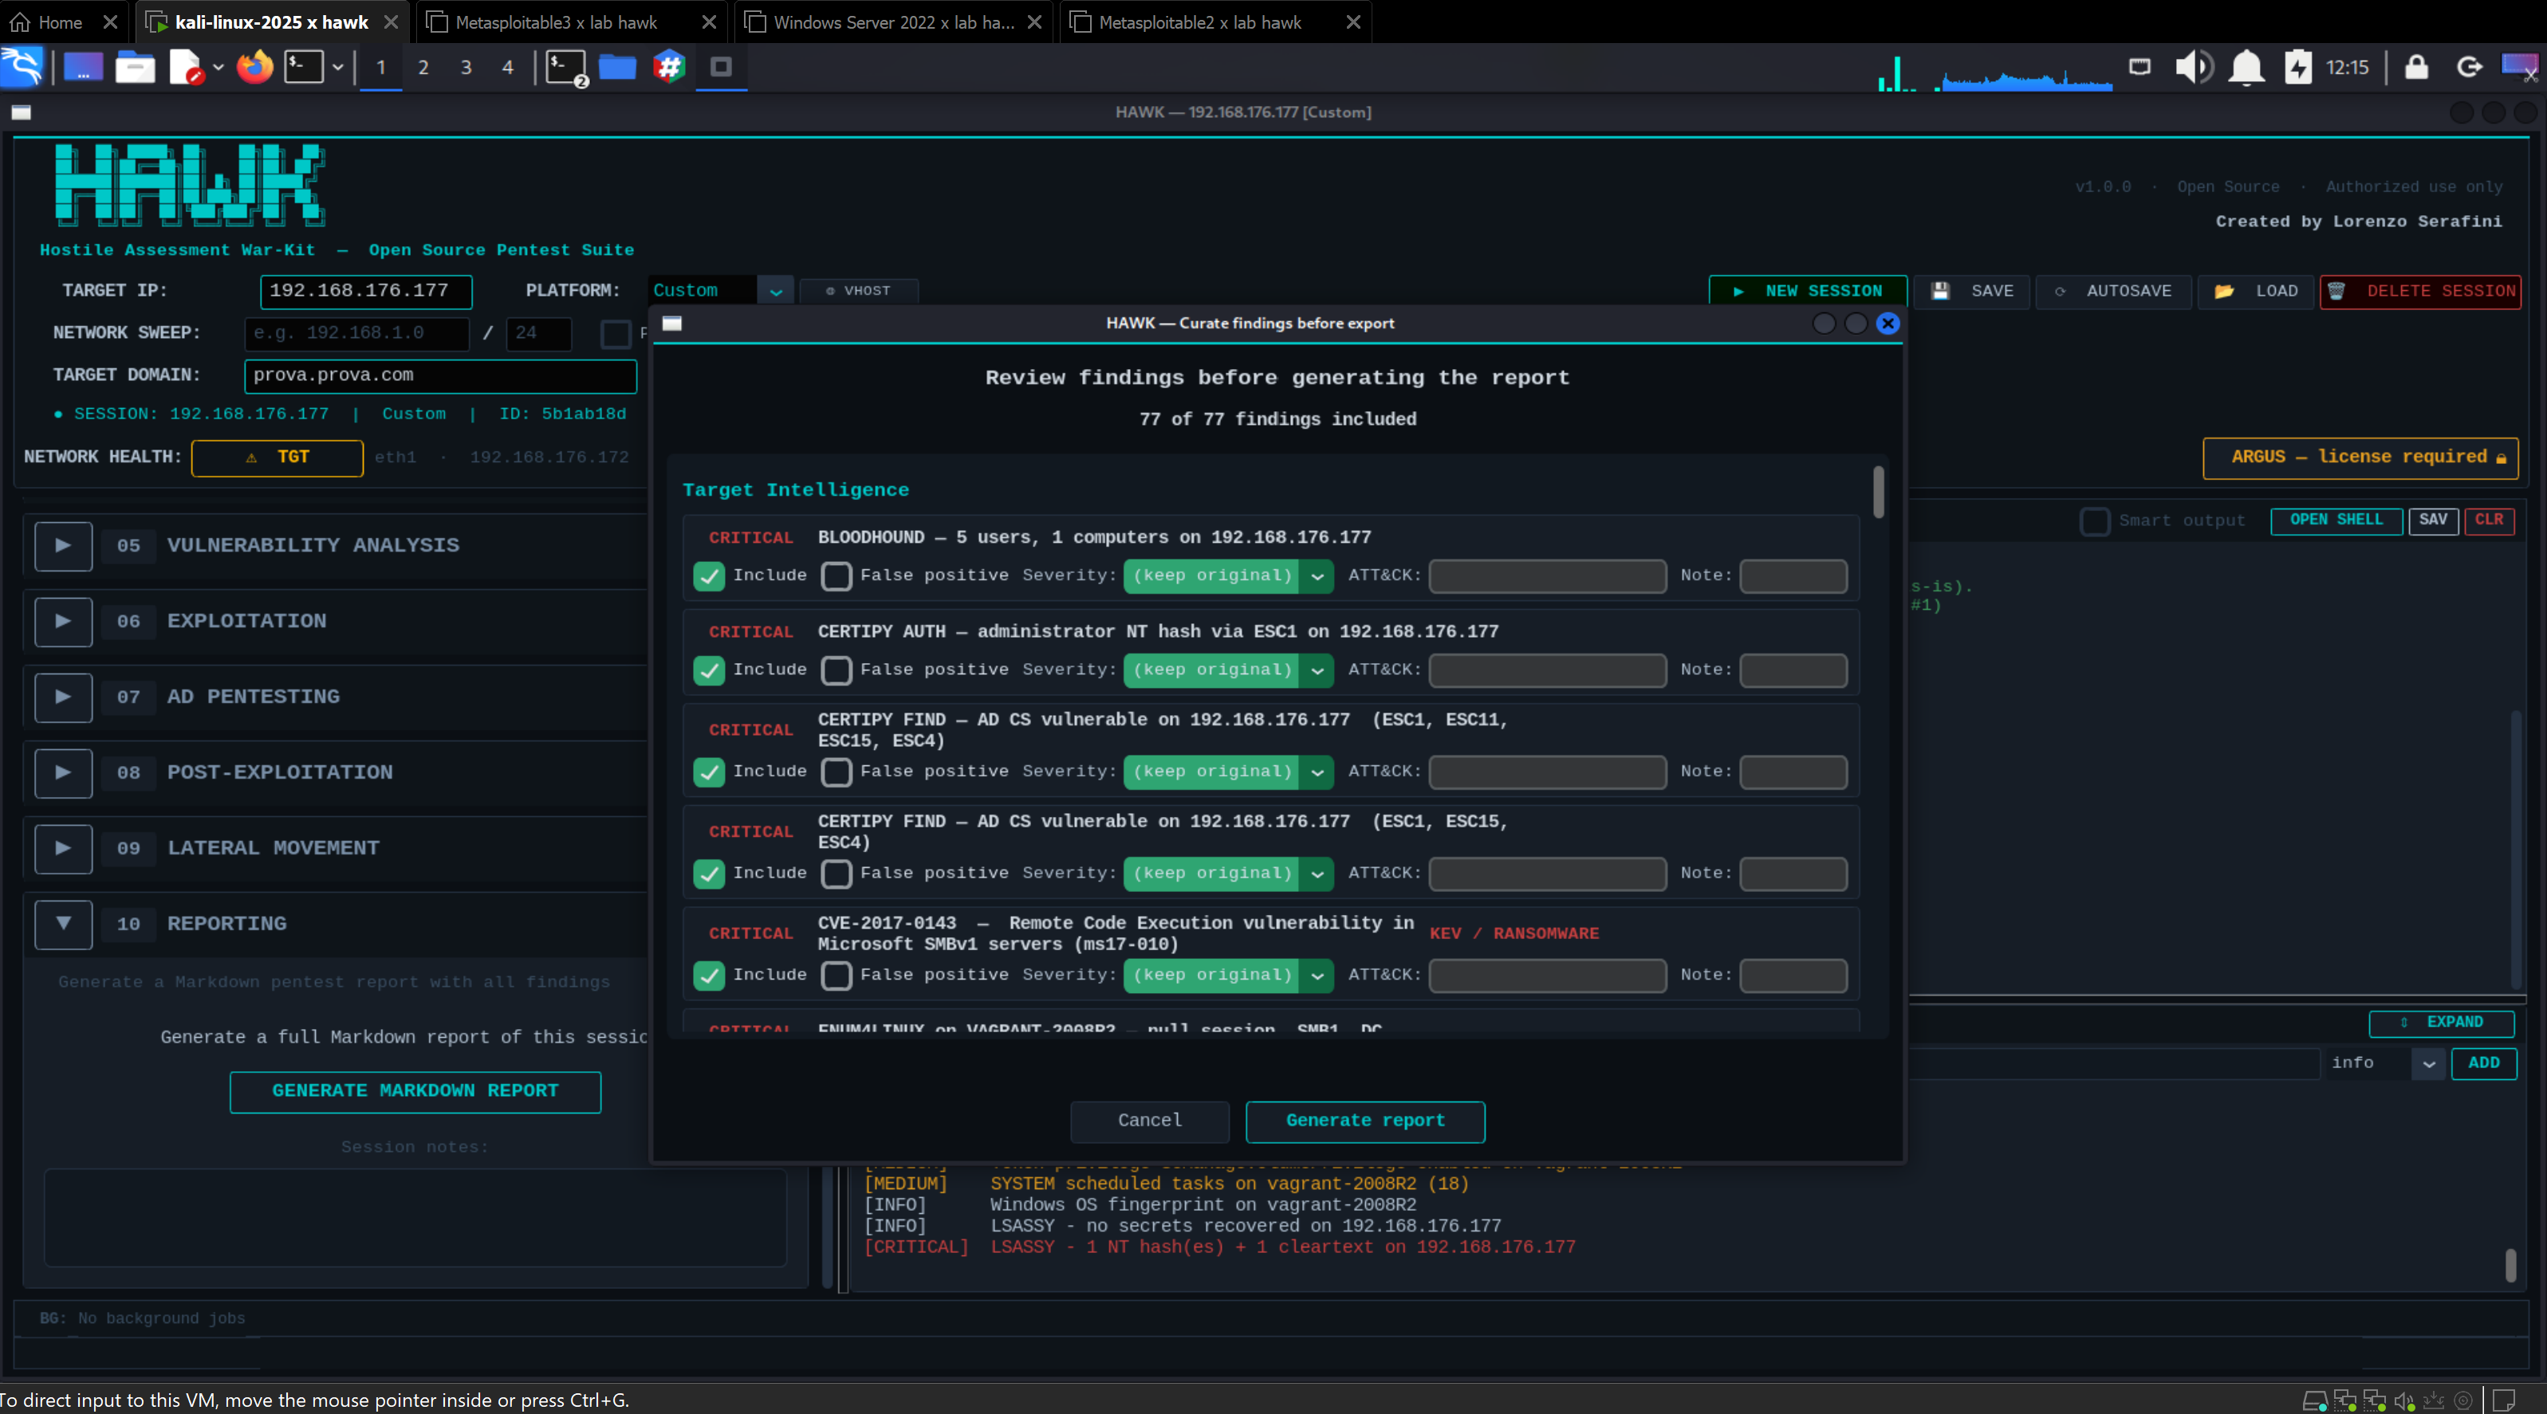Image resolution: width=2547 pixels, height=1414 pixels.
Task: Click the findings list scrollbar thumb
Action: [1878, 492]
